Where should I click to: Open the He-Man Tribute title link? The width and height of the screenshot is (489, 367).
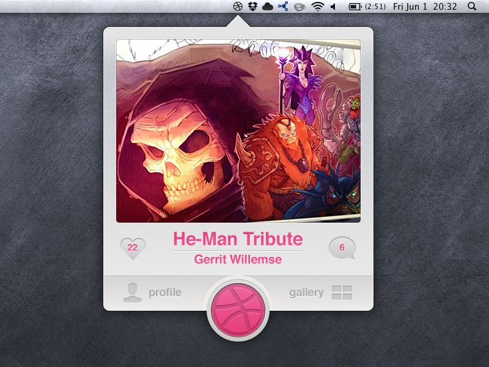point(238,239)
